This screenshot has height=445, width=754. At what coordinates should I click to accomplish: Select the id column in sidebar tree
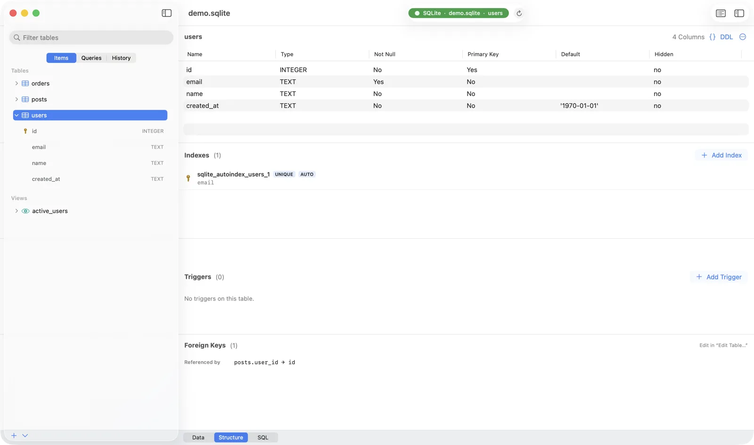(x=90, y=131)
